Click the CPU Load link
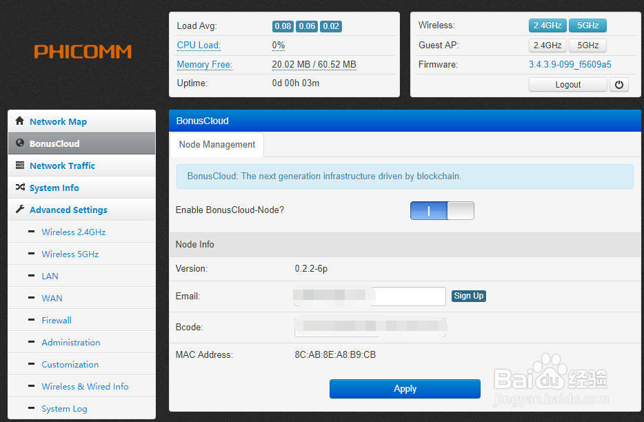The height and width of the screenshot is (422, 644). coord(199,46)
